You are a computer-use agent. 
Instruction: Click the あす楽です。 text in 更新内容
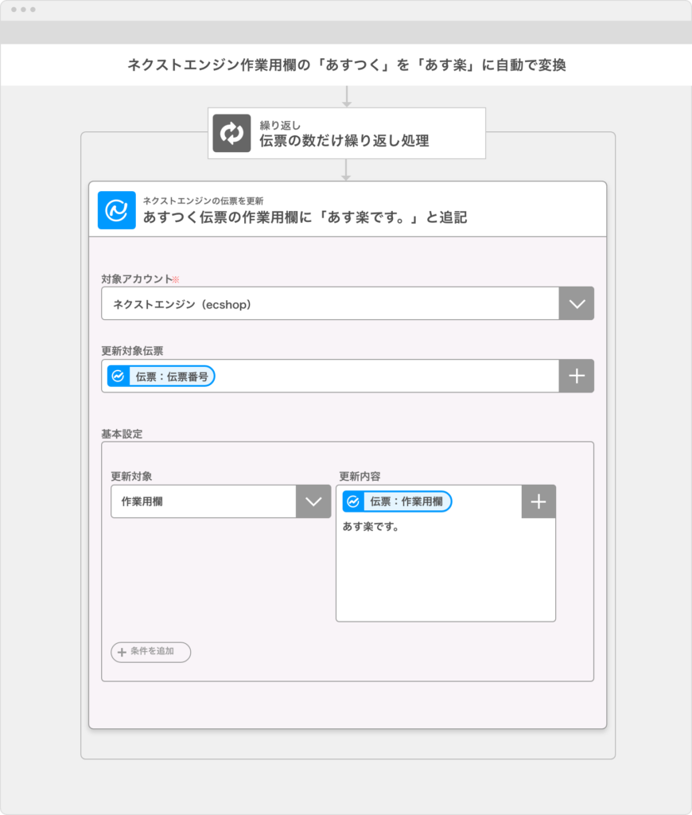[x=371, y=527]
